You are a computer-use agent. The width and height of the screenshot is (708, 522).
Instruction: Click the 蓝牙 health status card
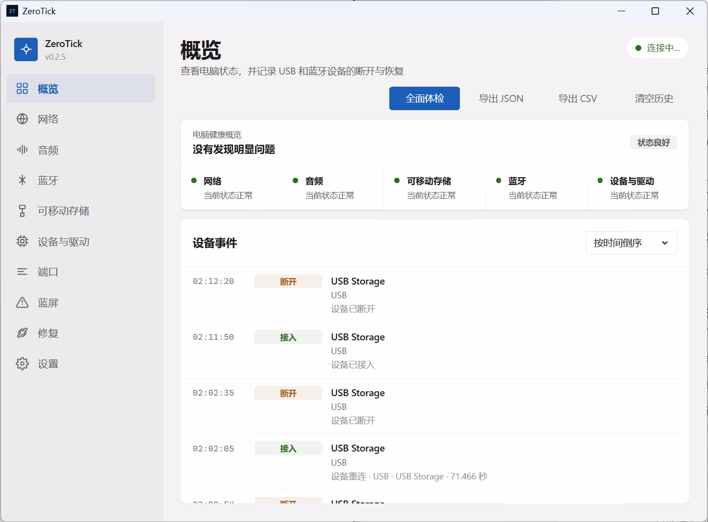[x=536, y=188]
